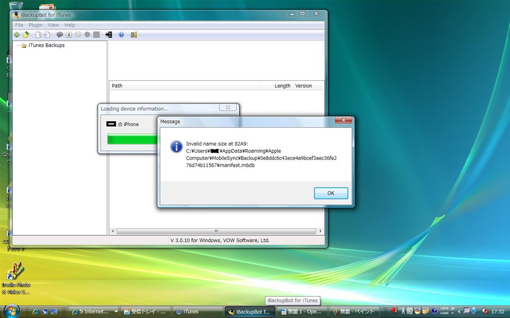Show hidden tray icons chevron

coord(459,312)
